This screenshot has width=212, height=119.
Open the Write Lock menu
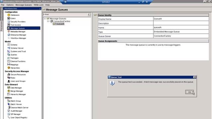[x=38, y=5]
